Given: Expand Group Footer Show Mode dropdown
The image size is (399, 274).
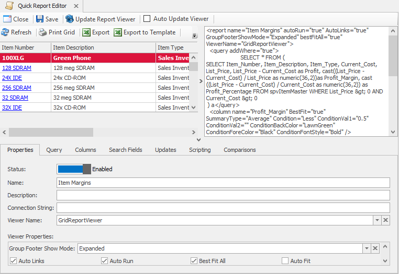Looking at the screenshot, I should pos(367,248).
